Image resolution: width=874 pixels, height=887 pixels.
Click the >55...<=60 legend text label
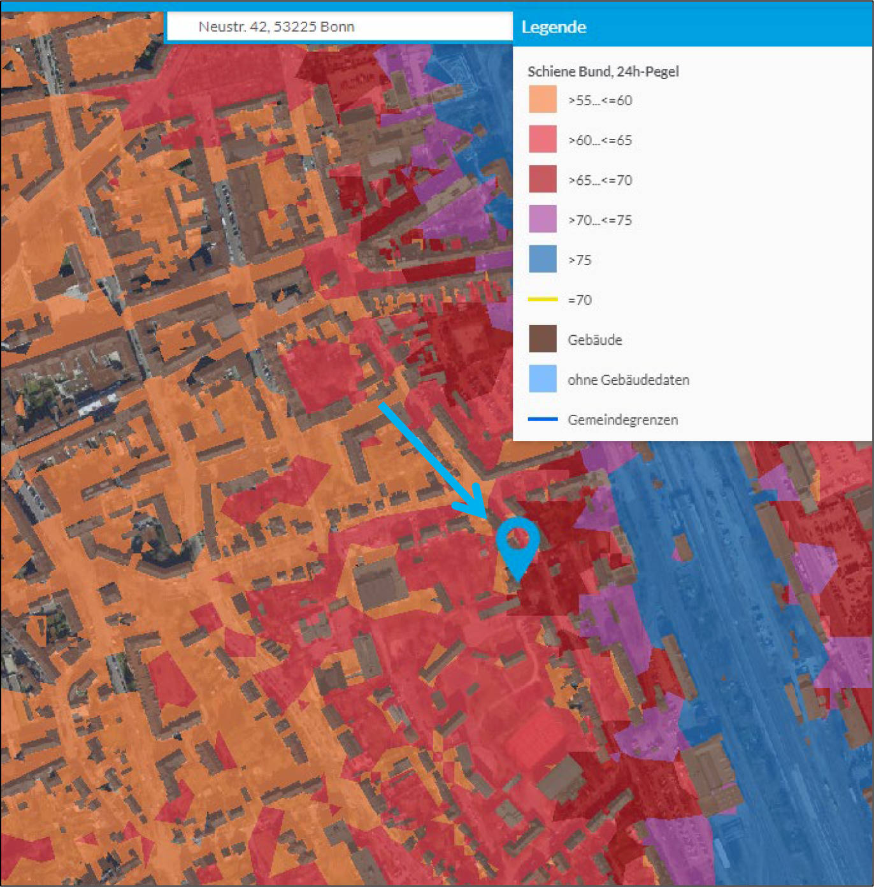click(x=599, y=101)
